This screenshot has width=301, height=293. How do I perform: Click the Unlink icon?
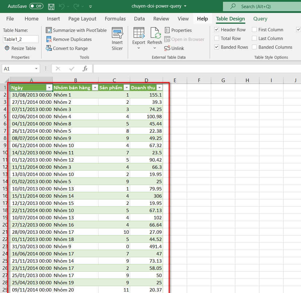click(x=167, y=48)
